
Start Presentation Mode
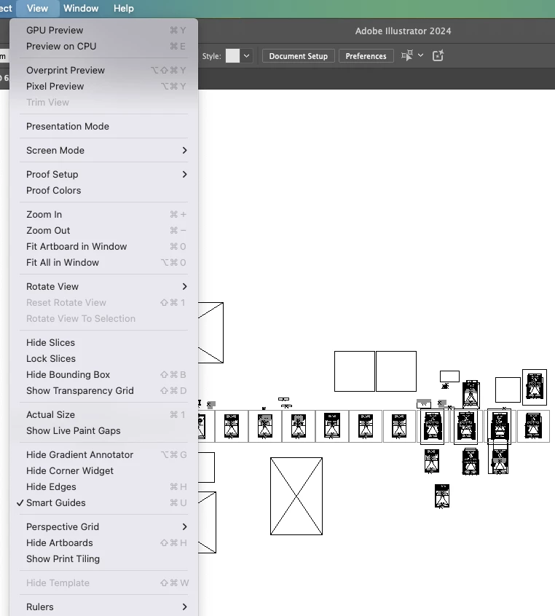point(103,127)
